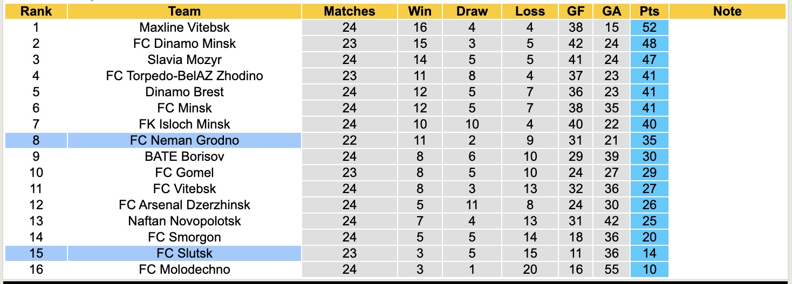792x284 pixels.
Task: Click the Matches column header
Action: coord(350,11)
